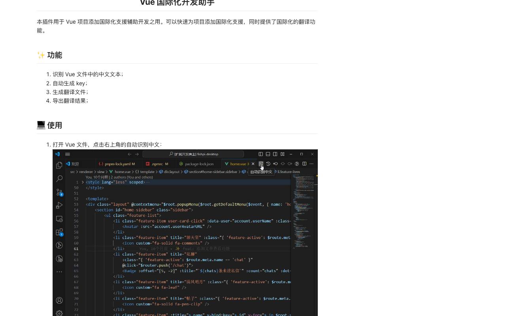Click line number 53 in the gutter
This screenshot has height=316, width=506.
pos(76,204)
